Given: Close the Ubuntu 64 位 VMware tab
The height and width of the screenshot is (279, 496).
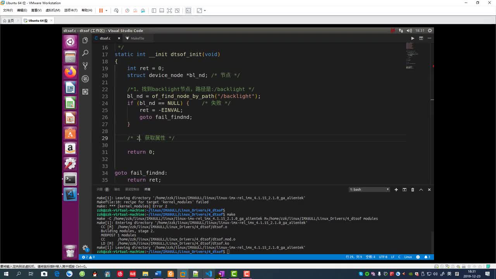Looking at the screenshot, I should (x=51, y=21).
